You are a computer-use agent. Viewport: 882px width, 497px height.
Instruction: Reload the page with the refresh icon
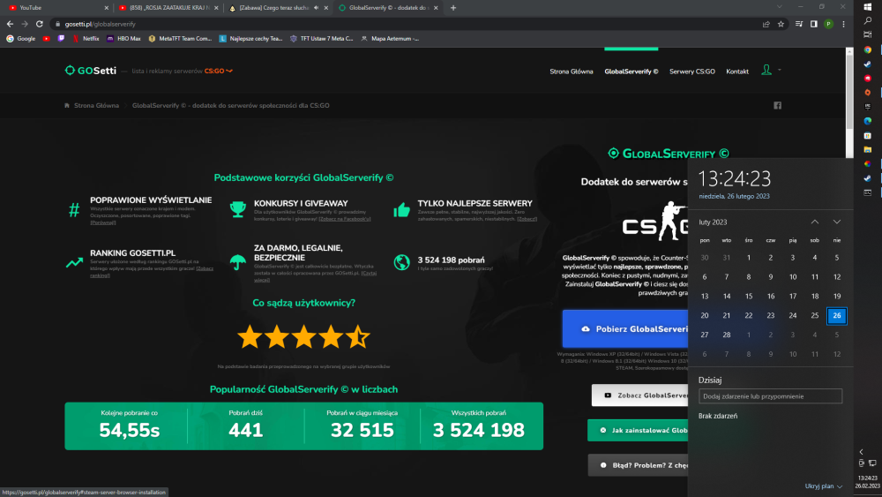click(40, 24)
